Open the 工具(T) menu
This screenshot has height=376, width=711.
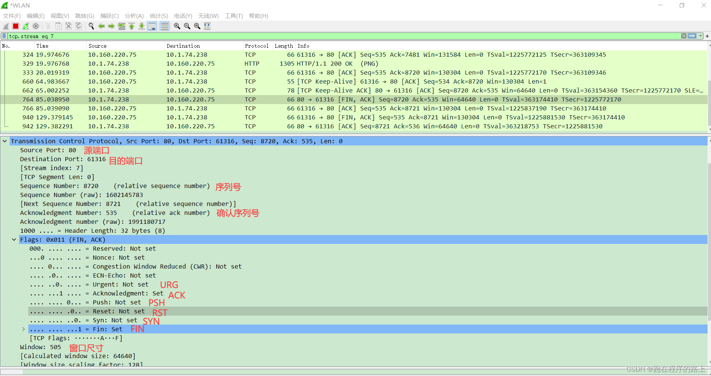(234, 16)
